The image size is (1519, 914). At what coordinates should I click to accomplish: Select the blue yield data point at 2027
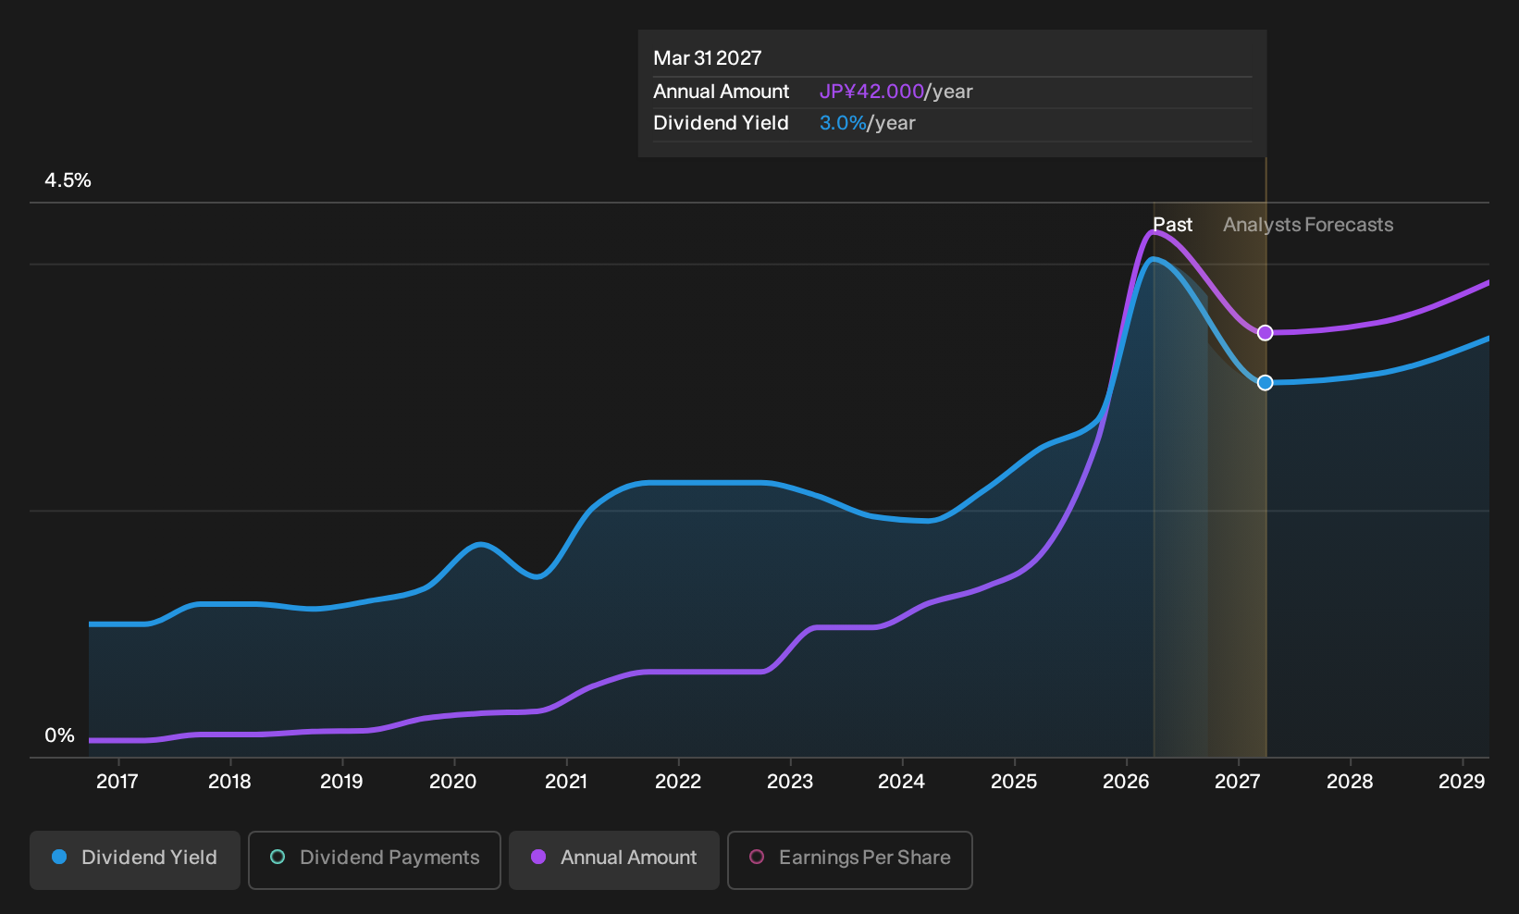1265,383
